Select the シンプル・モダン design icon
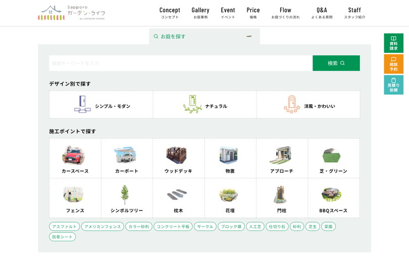 click(x=83, y=104)
